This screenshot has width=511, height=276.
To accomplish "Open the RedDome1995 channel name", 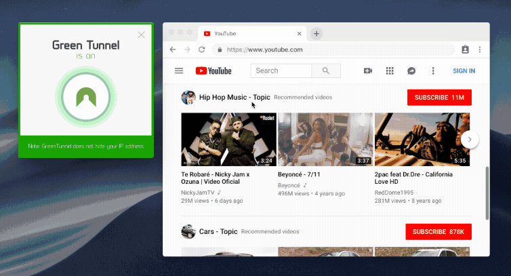I will [x=394, y=193].
